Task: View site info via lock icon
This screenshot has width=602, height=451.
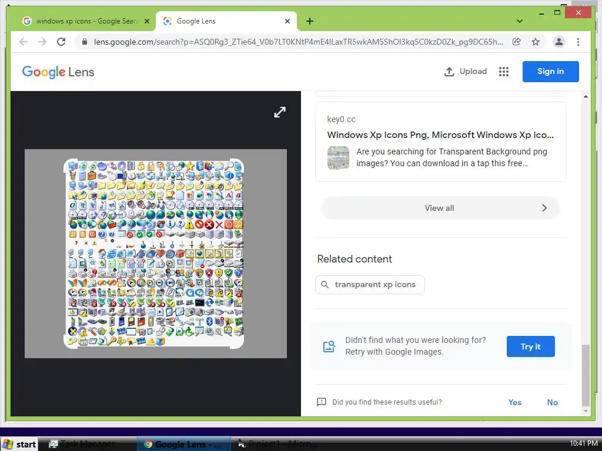Action: pyautogui.click(x=85, y=42)
